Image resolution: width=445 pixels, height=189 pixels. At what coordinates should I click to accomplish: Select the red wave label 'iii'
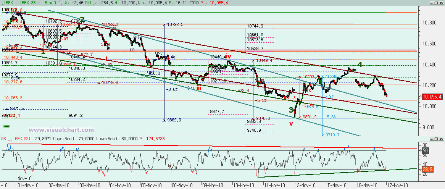click(x=199, y=88)
